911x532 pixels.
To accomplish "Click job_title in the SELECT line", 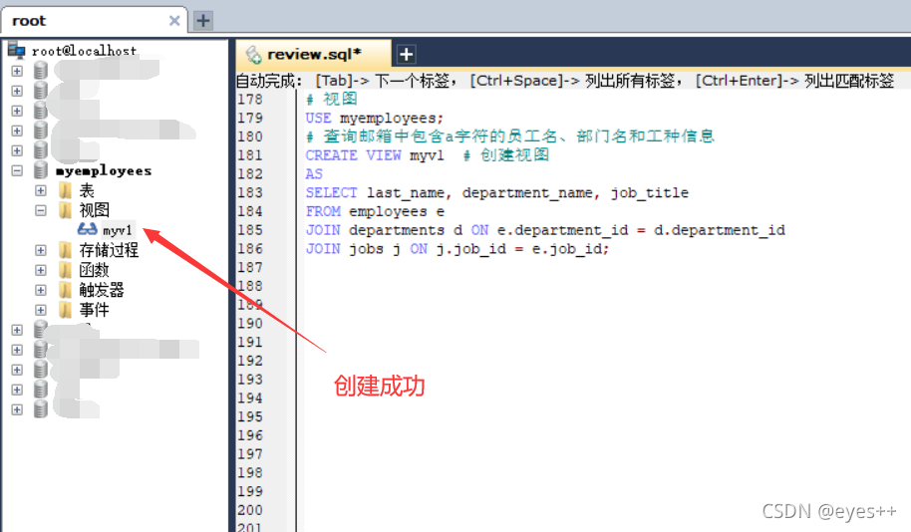I will point(650,193).
